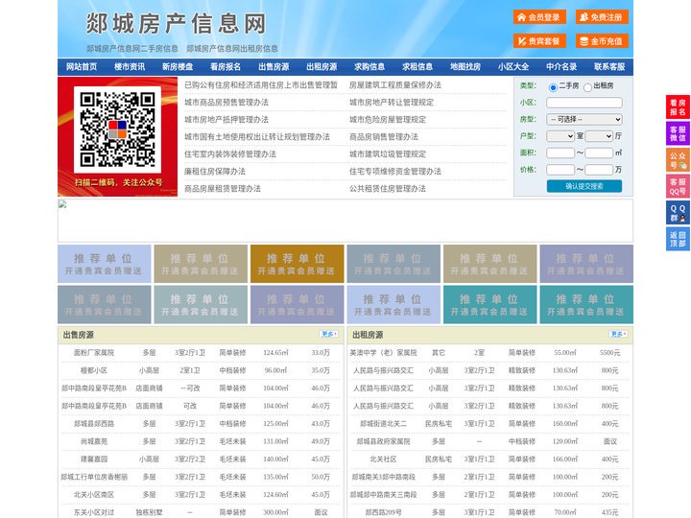Viewport: 691px width, 518px height.
Task: Open 郯城街道北关二 rental listing
Action: [x=383, y=424]
